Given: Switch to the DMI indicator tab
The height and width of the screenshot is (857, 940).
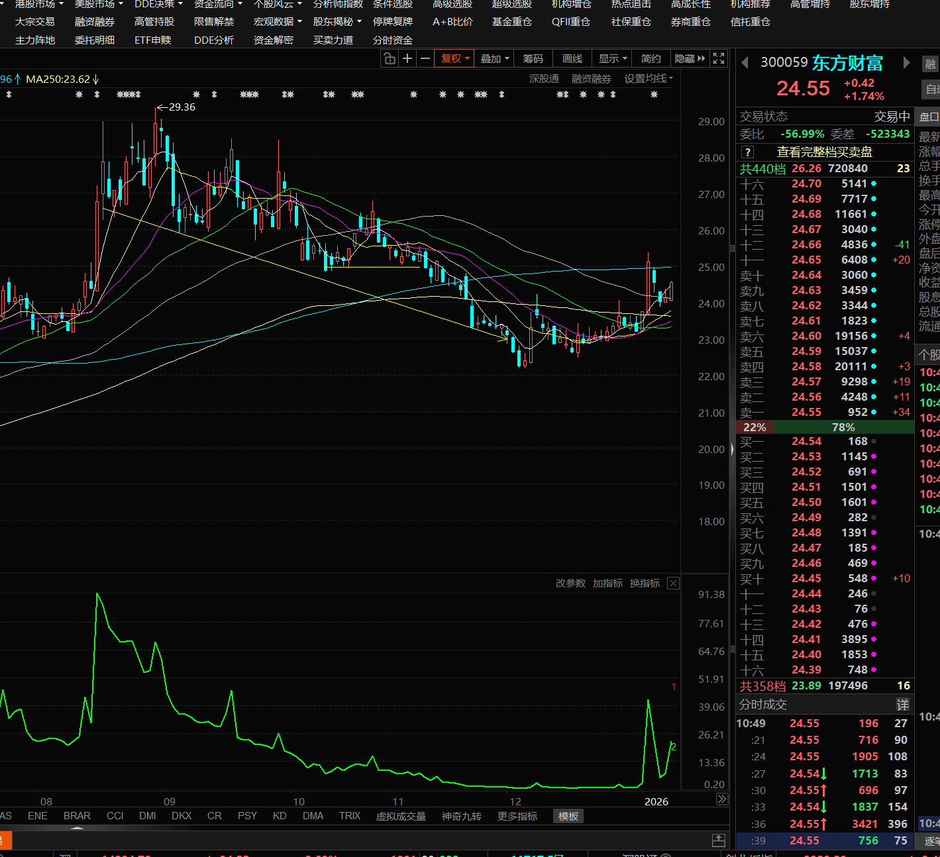Looking at the screenshot, I should click(x=147, y=816).
